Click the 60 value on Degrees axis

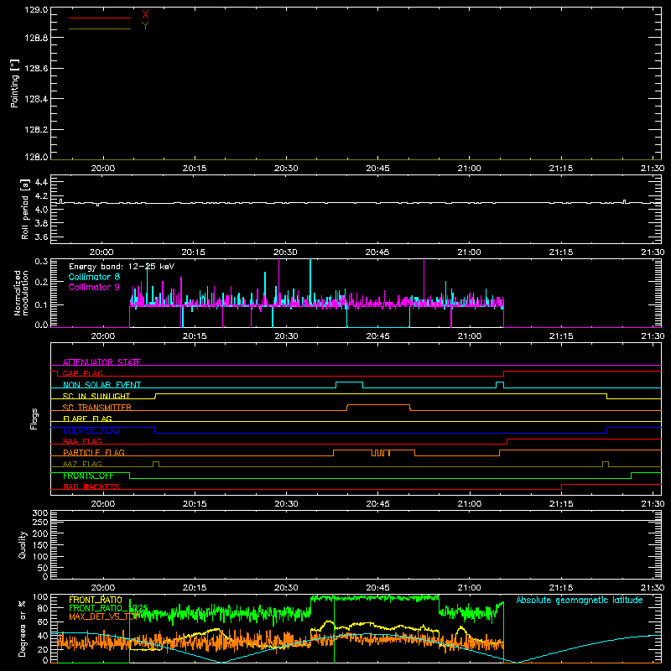pos(43,622)
